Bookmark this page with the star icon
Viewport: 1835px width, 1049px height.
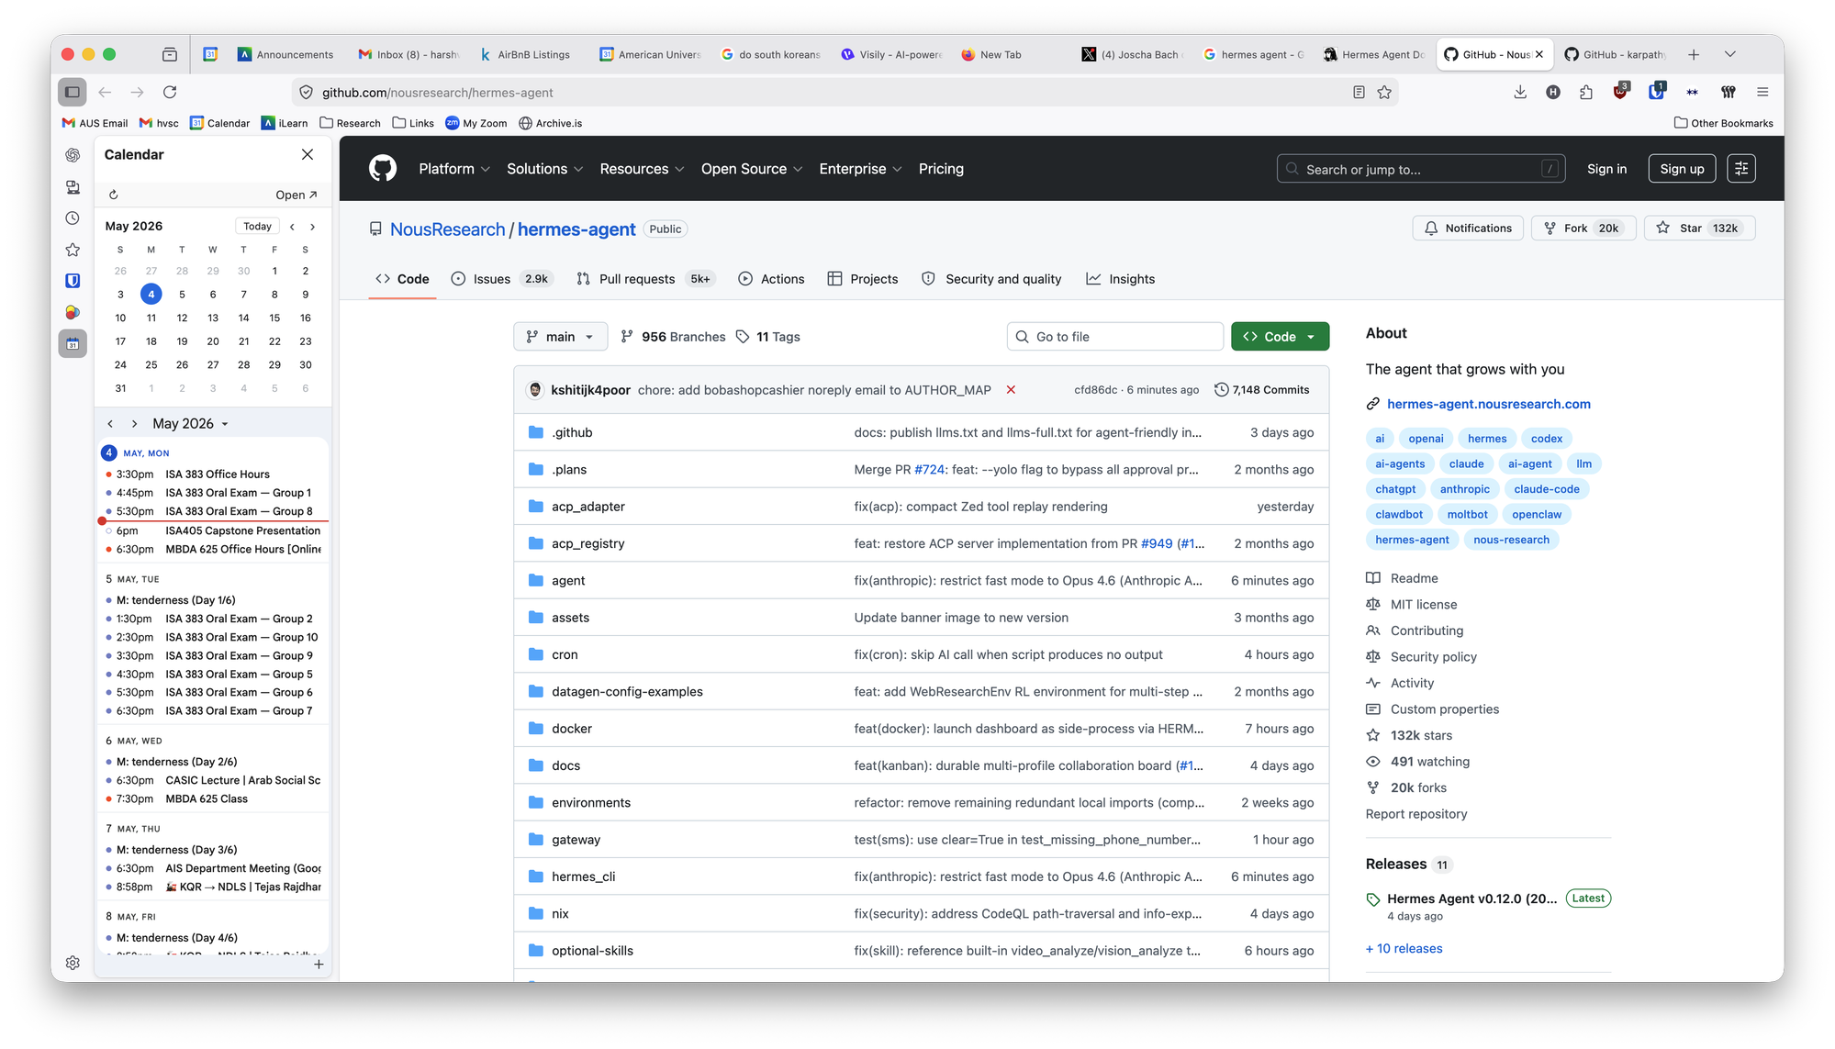pos(1384,92)
